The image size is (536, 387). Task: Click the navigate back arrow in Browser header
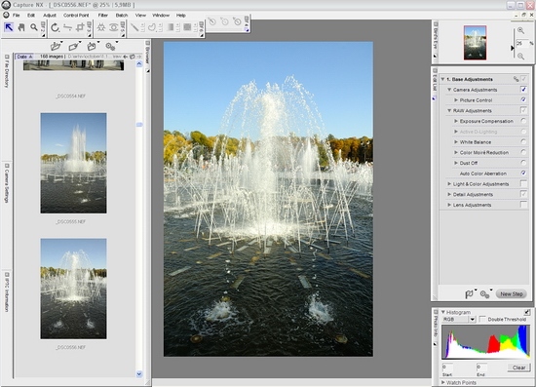tap(126, 57)
